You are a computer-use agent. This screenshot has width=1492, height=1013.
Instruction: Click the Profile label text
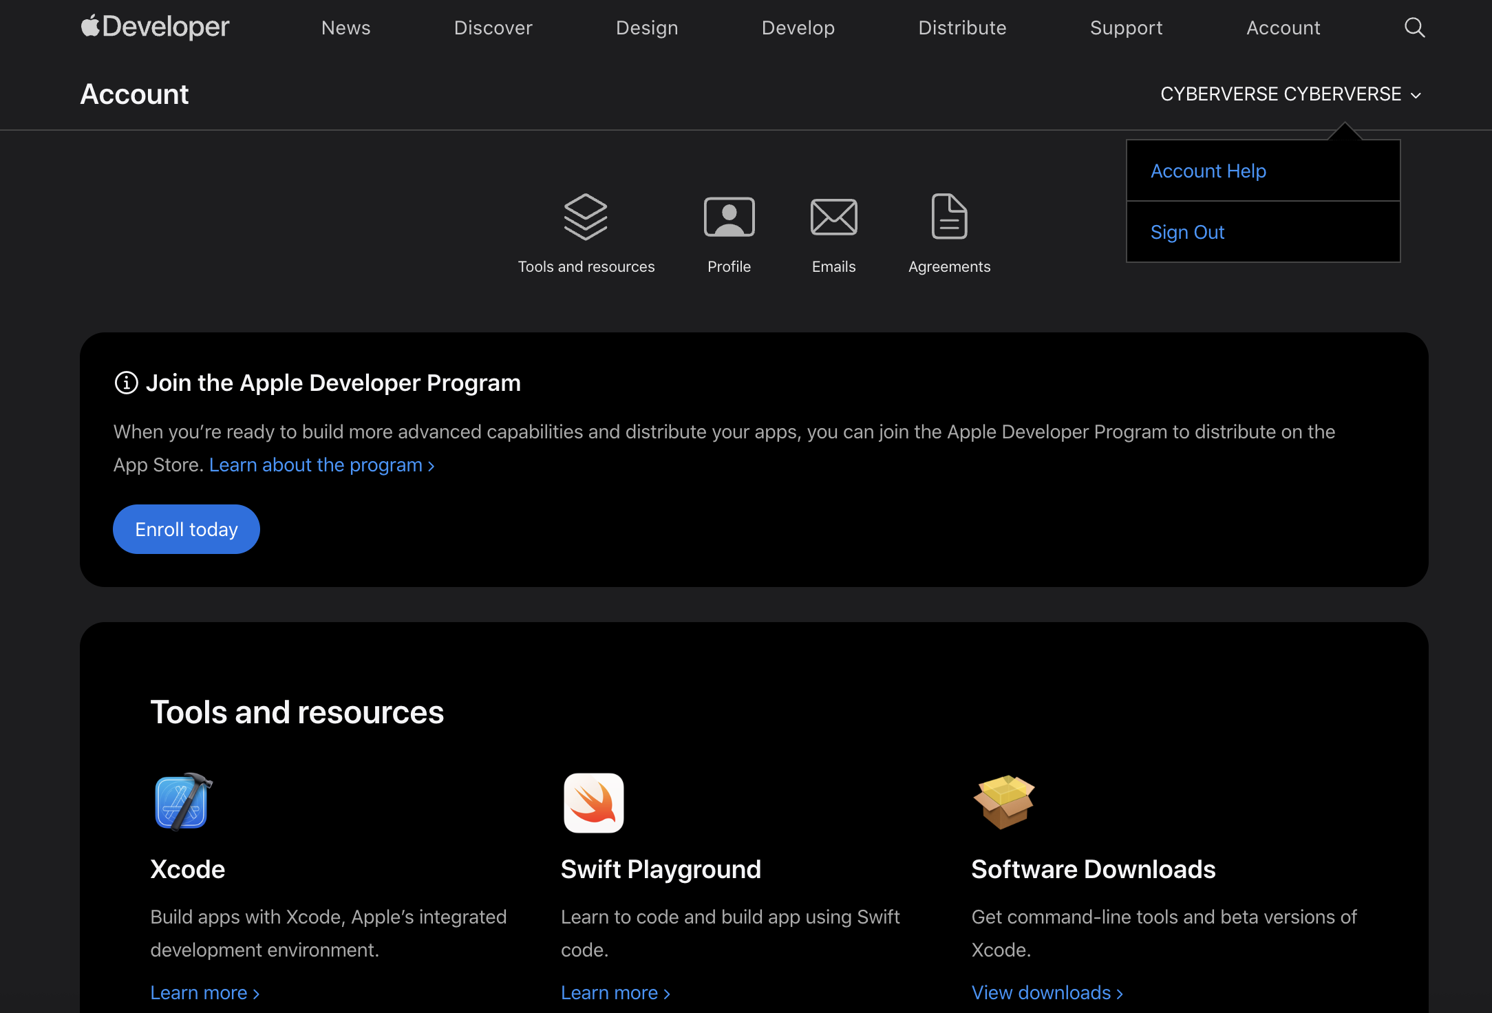(729, 266)
